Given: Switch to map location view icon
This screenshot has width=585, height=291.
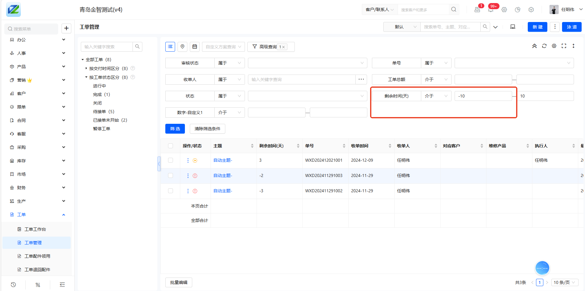Looking at the screenshot, I should 182,46.
